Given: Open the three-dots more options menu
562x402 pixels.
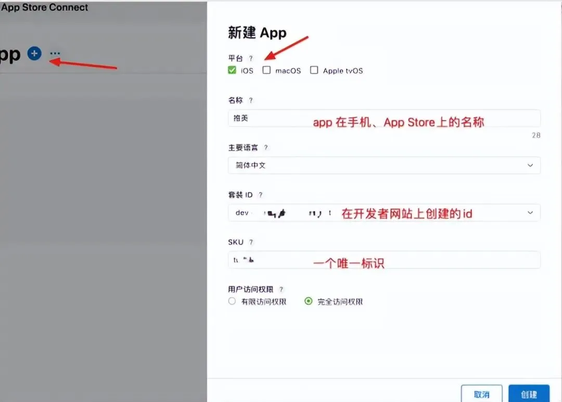Looking at the screenshot, I should (55, 54).
